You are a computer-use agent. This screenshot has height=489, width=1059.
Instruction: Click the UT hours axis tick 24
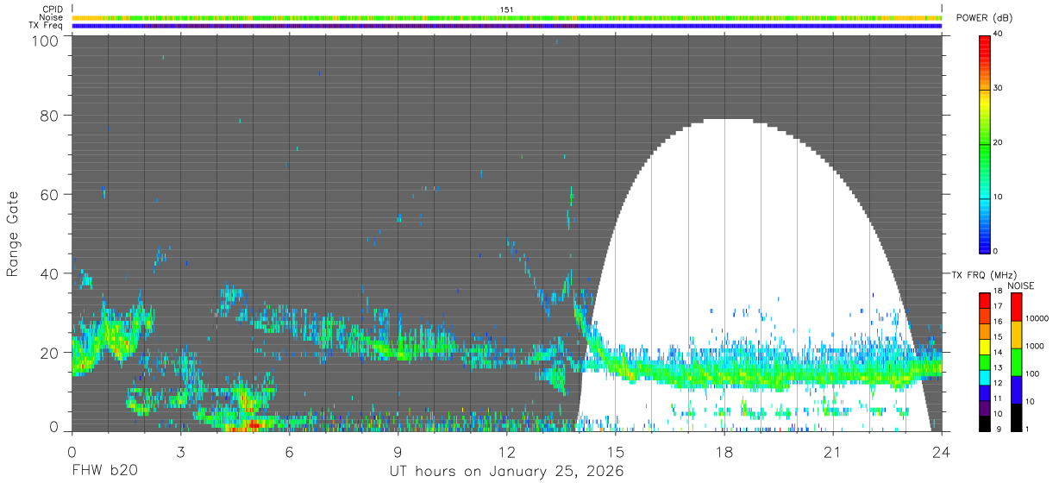coord(941,451)
